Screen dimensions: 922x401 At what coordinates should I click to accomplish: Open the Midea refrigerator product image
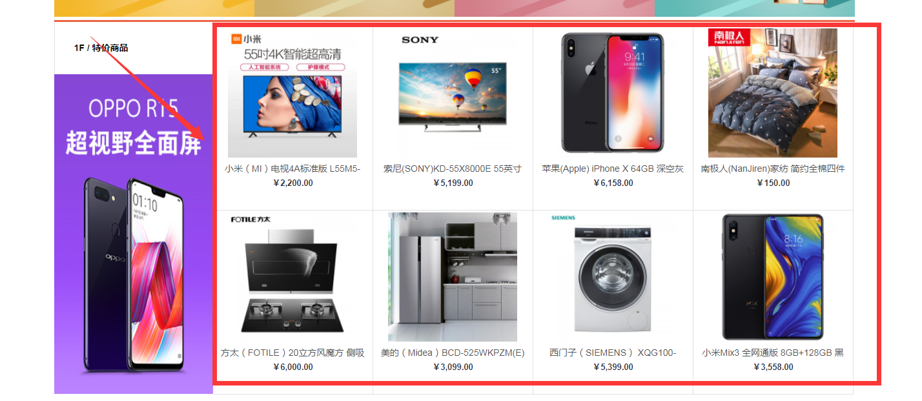tap(453, 277)
